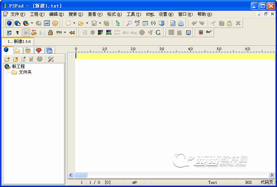Switch to the FTP sidebar tab
Image resolution: width=277 pixels, height=187 pixels.
28,50
